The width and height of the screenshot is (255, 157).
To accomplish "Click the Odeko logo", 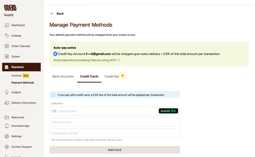I will (x=10, y=8).
